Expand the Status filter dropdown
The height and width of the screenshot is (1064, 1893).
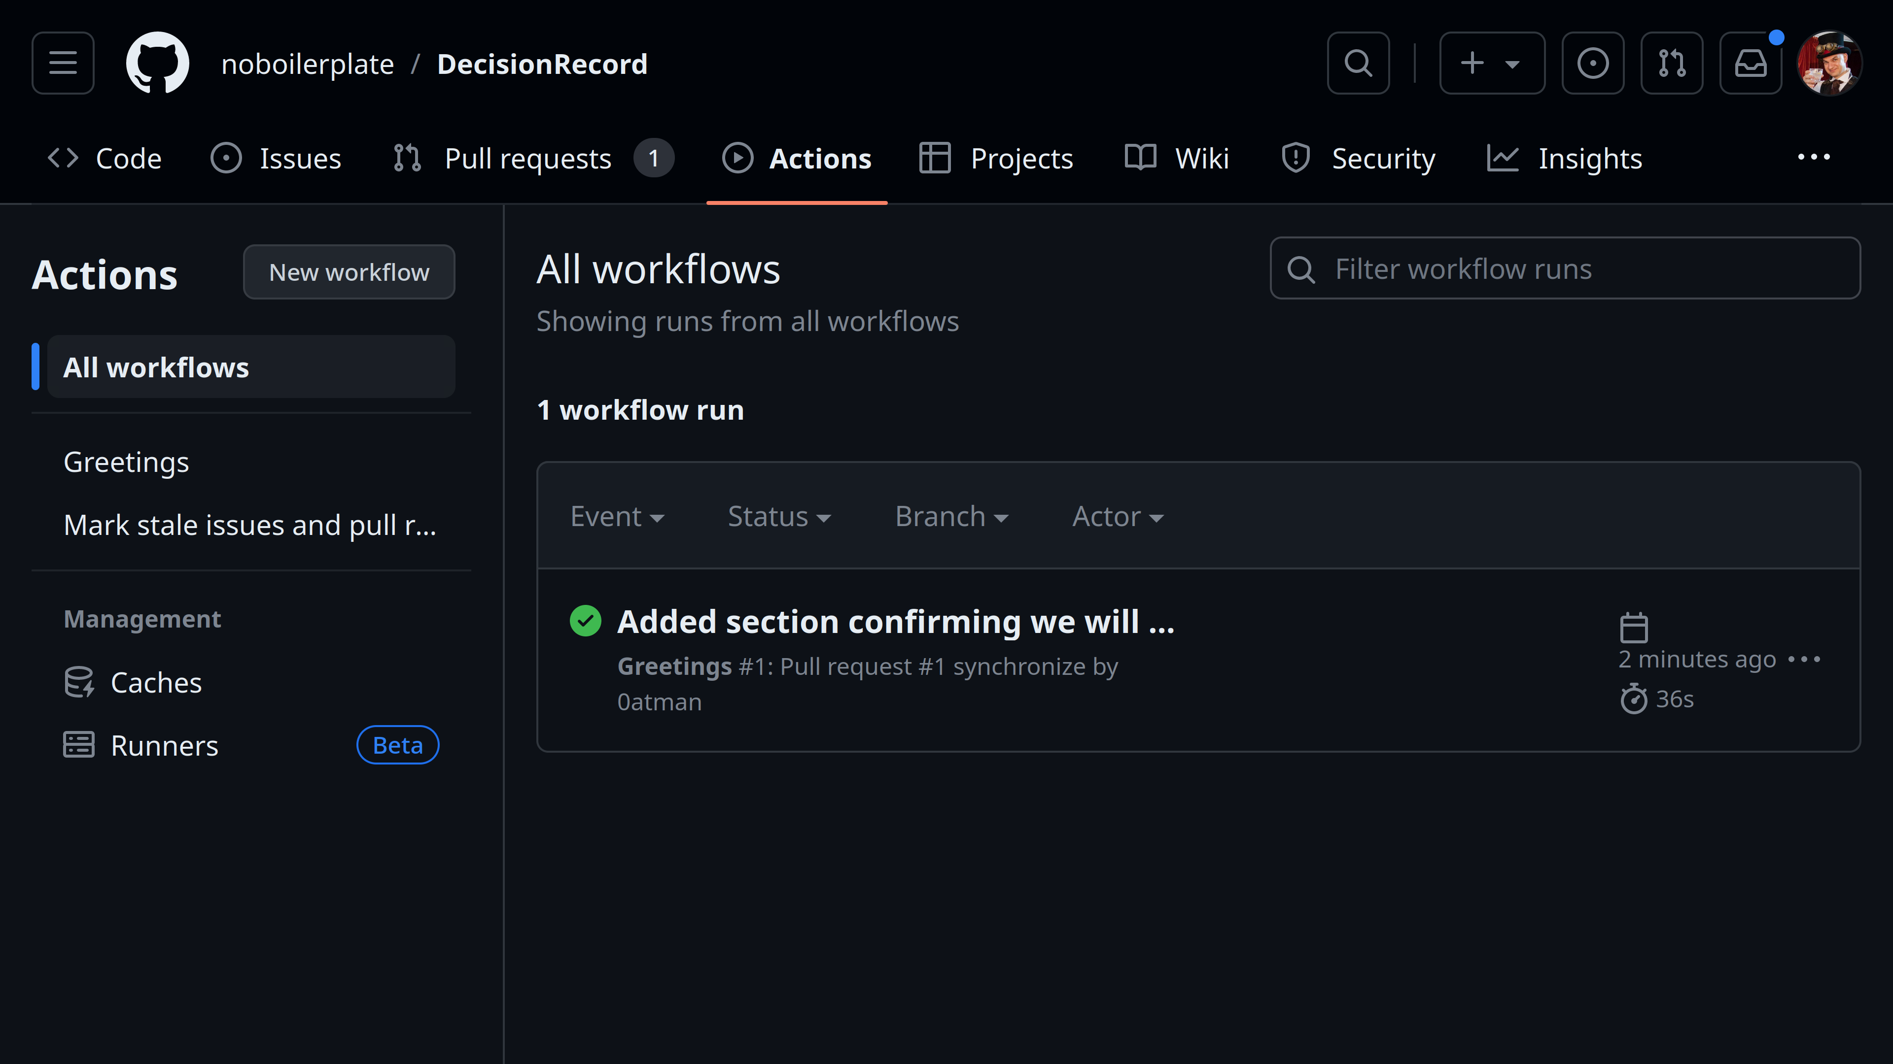point(779,516)
